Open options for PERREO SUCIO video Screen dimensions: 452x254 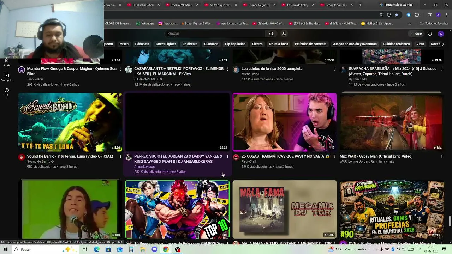pos(227,156)
